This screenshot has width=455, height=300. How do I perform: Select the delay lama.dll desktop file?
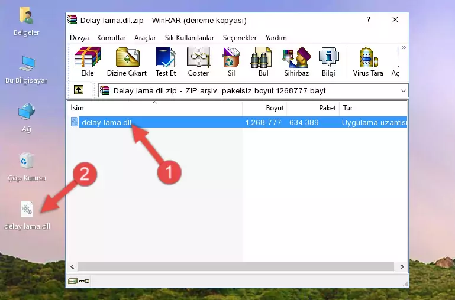coord(27,216)
